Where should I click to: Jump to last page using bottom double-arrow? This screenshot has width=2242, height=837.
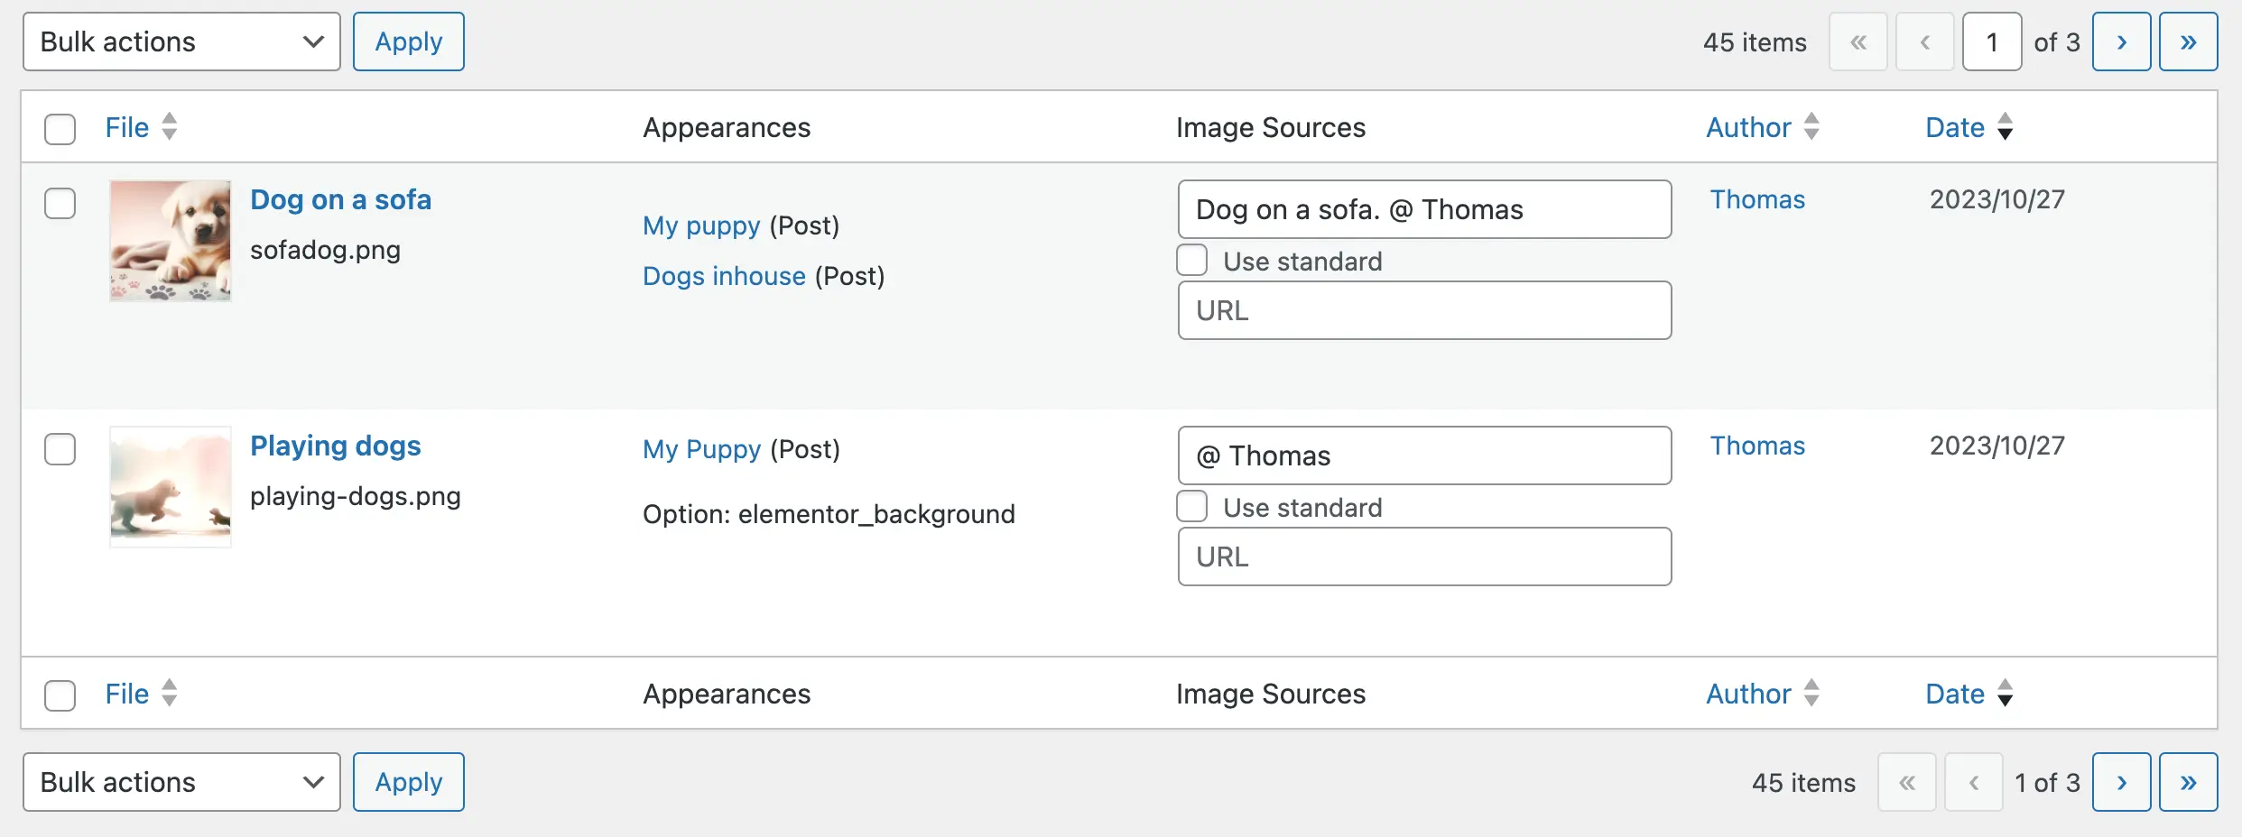(x=2188, y=782)
